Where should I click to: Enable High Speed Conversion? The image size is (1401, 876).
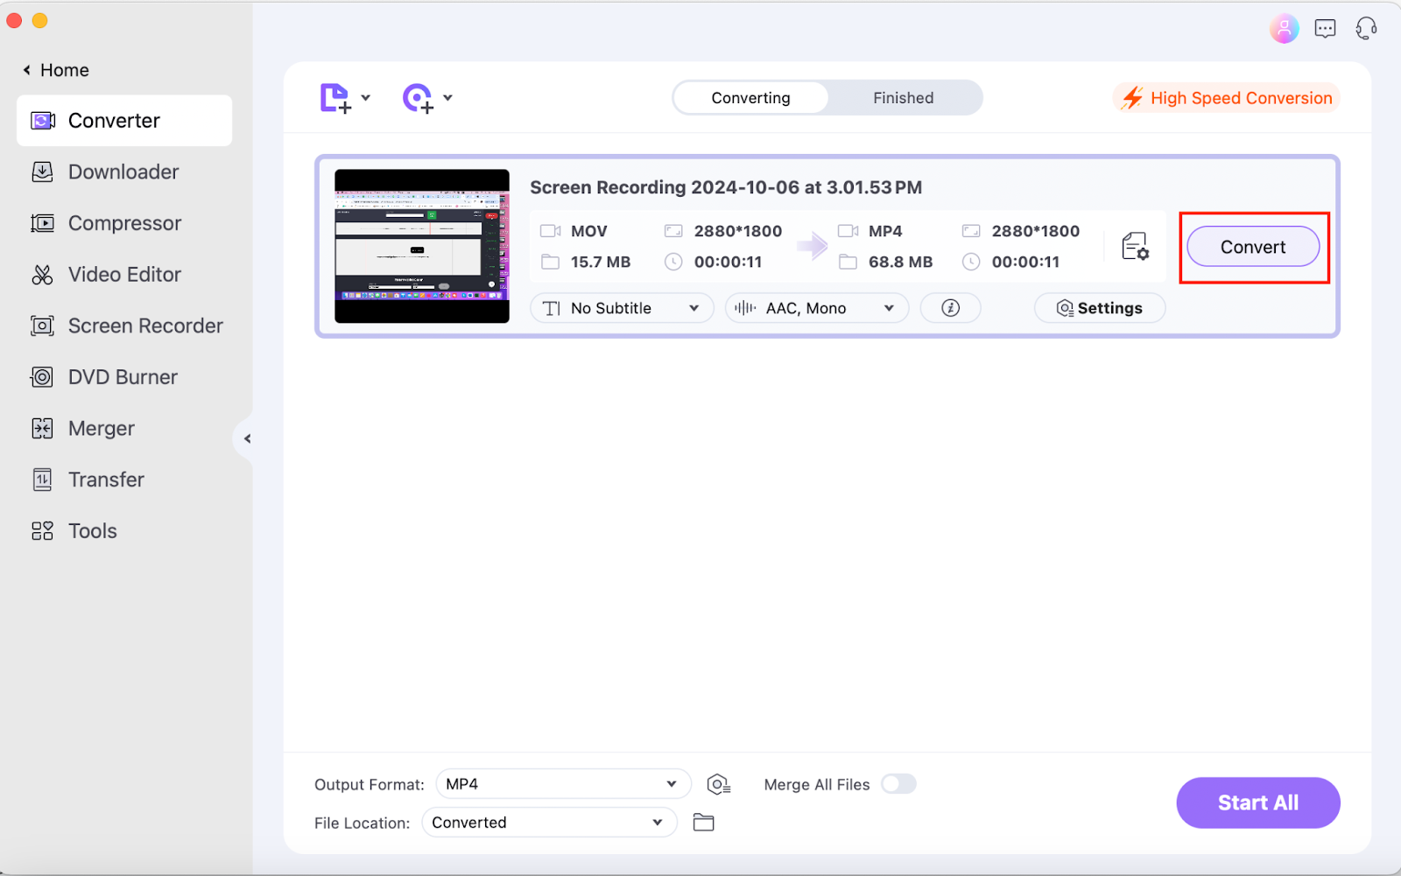point(1227,98)
